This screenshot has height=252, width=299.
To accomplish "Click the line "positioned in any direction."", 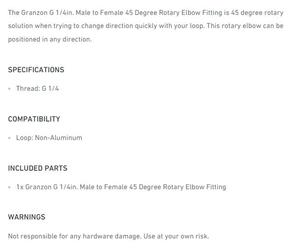I will [50, 39].
